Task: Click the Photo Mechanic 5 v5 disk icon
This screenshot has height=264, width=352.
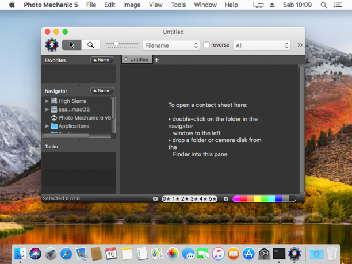Action: tap(54, 118)
